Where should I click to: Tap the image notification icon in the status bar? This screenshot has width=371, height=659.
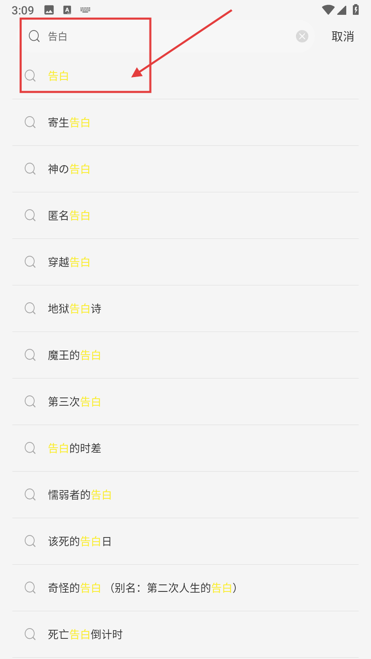(49, 10)
